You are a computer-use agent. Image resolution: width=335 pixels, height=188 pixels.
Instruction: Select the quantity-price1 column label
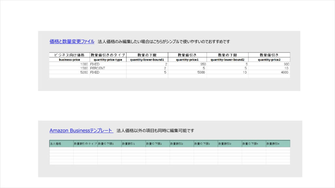(x=187, y=60)
